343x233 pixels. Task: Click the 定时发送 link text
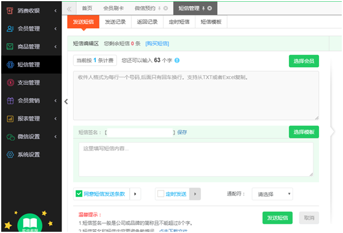pos(176,194)
